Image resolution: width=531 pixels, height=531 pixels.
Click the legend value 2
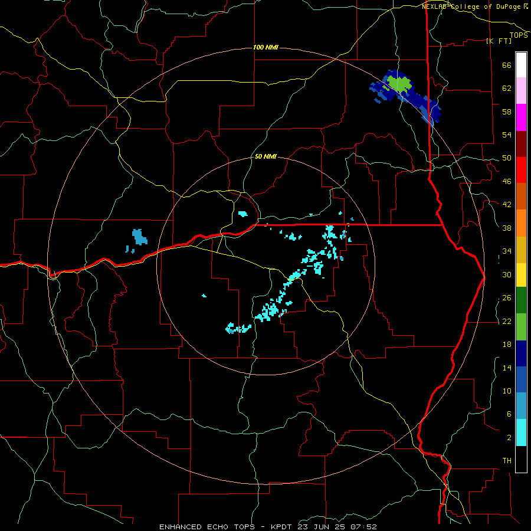509,438
